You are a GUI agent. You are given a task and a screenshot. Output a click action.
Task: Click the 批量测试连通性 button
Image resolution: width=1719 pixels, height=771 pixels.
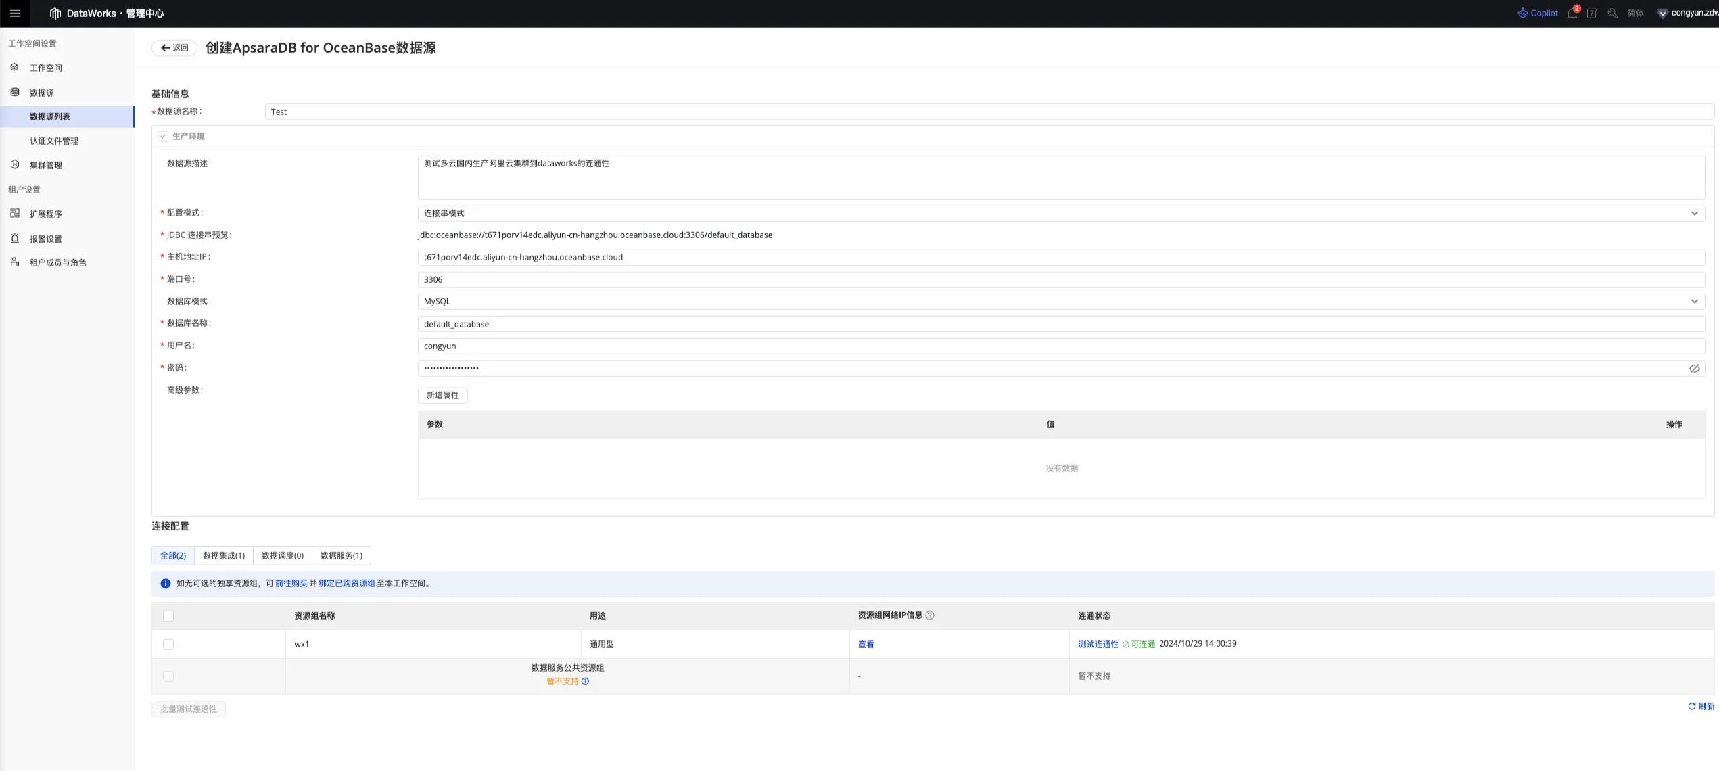(x=189, y=709)
